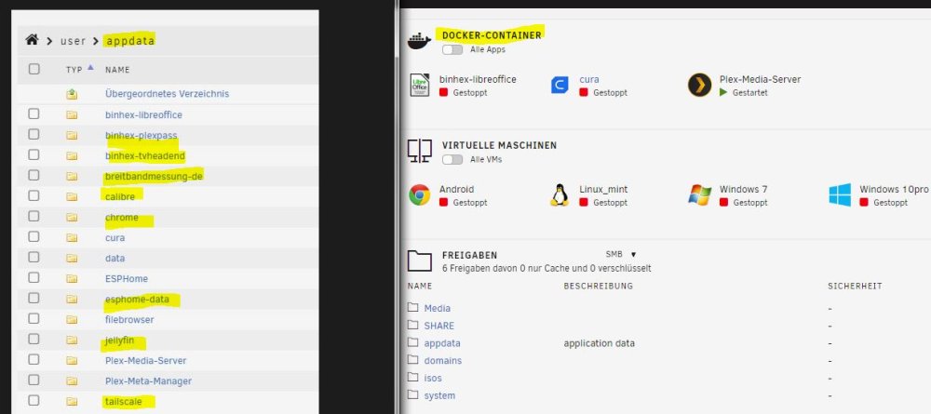Open the isos share link
Viewport: 931px width, 414px height.
click(x=433, y=378)
